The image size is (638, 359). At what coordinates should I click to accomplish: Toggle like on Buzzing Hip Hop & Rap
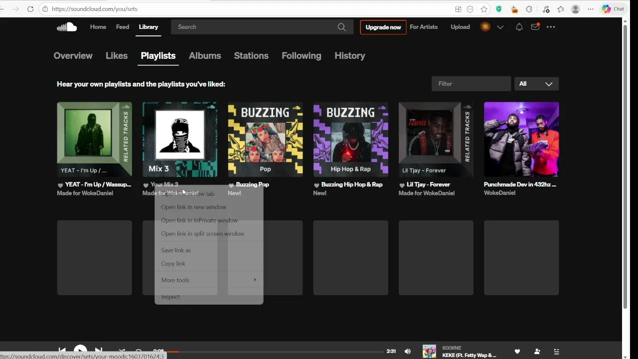317,185
